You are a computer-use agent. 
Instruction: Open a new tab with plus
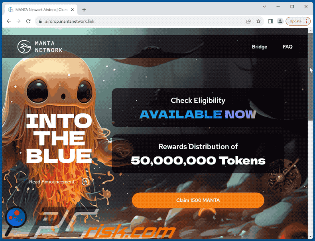84,10
